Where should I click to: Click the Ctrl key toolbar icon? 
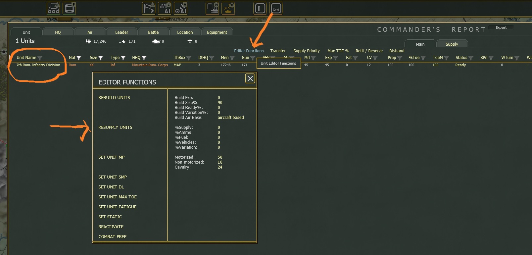(x=276, y=8)
